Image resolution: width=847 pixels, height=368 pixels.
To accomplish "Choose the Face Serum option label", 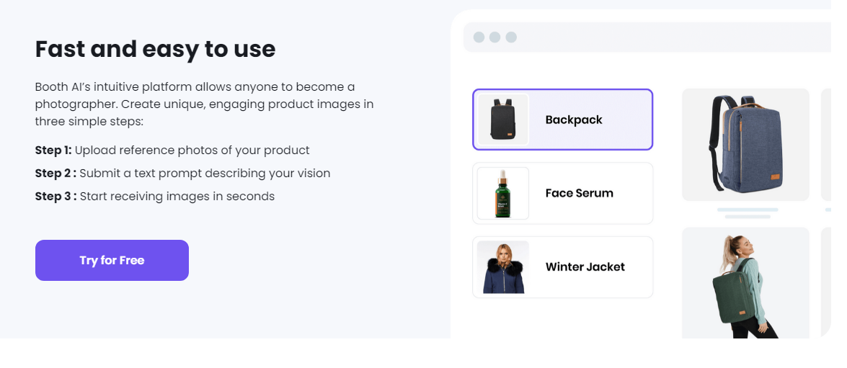I will [x=579, y=193].
